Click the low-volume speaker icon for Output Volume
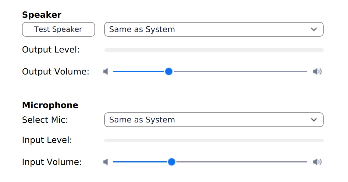 [x=106, y=71]
